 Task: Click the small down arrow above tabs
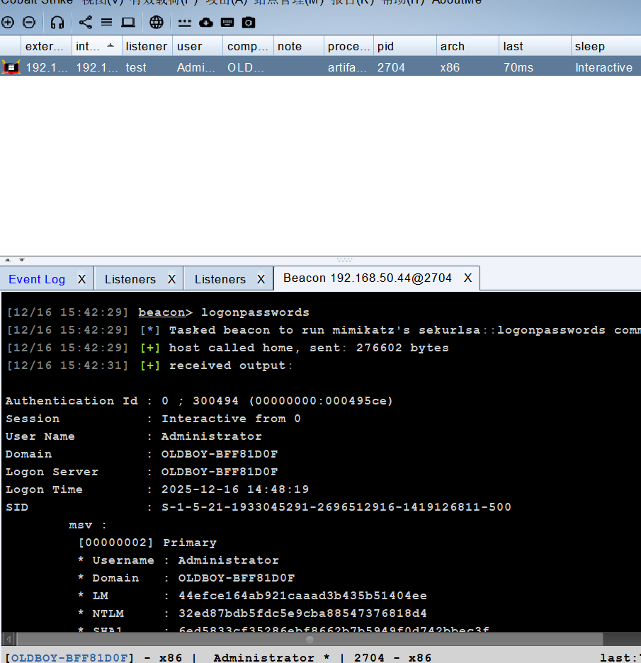(22, 260)
